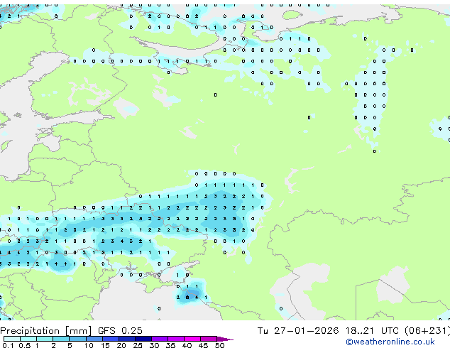Viewport: 450px width, 348px height.
Task: Click the legend label '35'
Action: click(170, 345)
